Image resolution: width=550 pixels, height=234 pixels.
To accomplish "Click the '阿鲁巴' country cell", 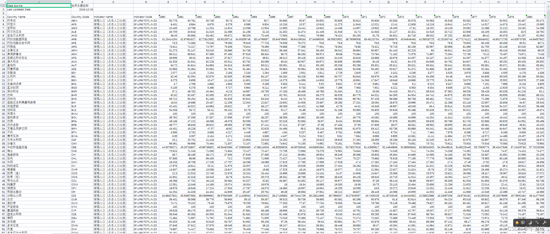I will (x=39, y=20).
